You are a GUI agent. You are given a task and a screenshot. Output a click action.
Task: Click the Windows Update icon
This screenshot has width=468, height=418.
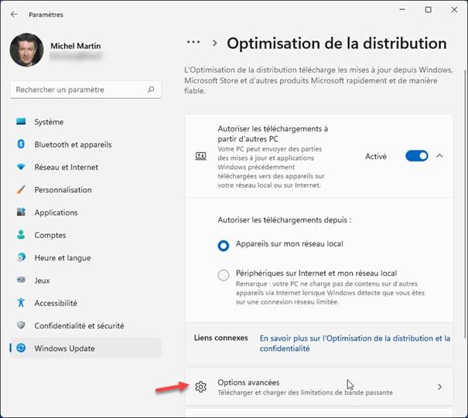coord(21,348)
